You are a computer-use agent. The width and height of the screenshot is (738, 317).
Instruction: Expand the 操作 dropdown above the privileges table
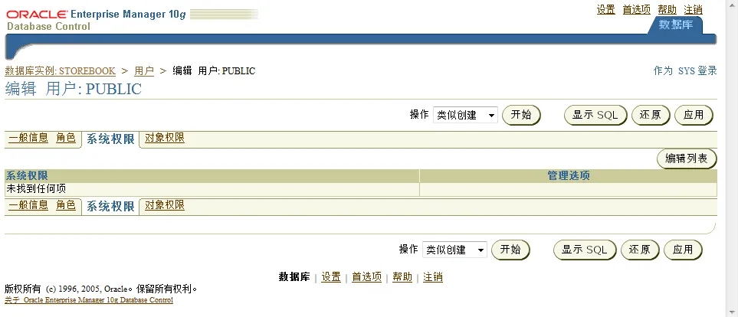[x=465, y=115]
